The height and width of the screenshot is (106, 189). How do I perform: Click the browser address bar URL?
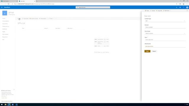[34, 4]
